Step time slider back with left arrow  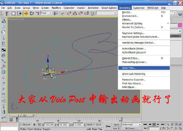pyautogui.click(x=10, y=115)
